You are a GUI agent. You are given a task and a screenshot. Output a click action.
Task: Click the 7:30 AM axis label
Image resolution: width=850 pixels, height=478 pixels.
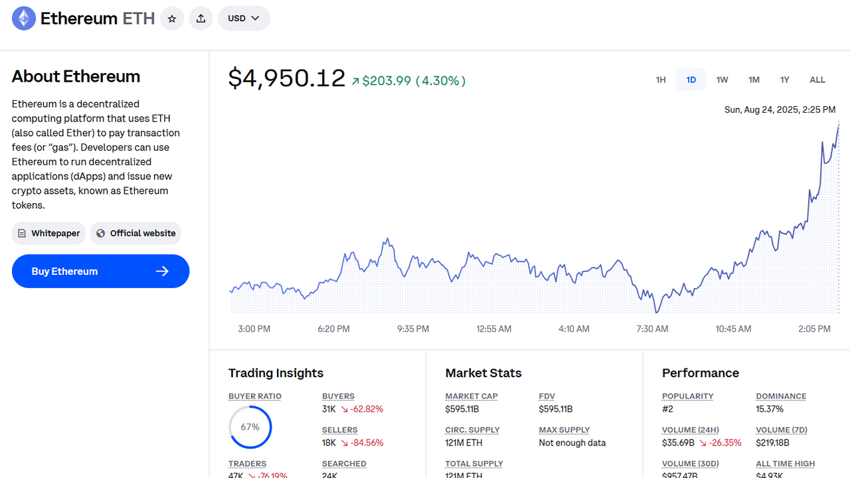pyautogui.click(x=652, y=329)
